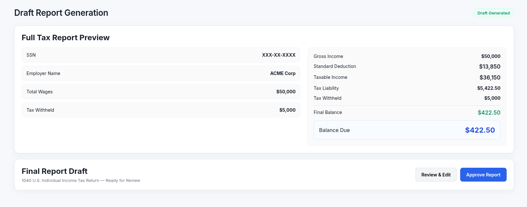Click the Gross Income label

point(328,56)
